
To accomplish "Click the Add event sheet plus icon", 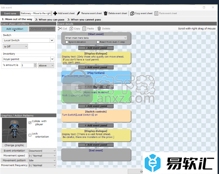I will [55, 14].
